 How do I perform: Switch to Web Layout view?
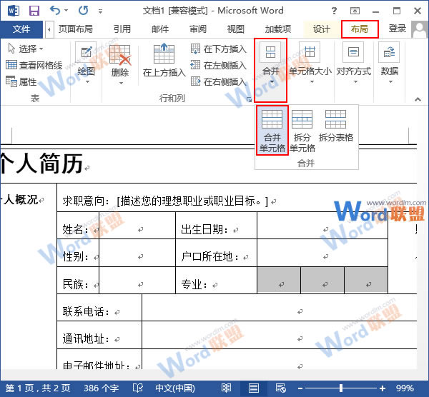click(x=280, y=388)
